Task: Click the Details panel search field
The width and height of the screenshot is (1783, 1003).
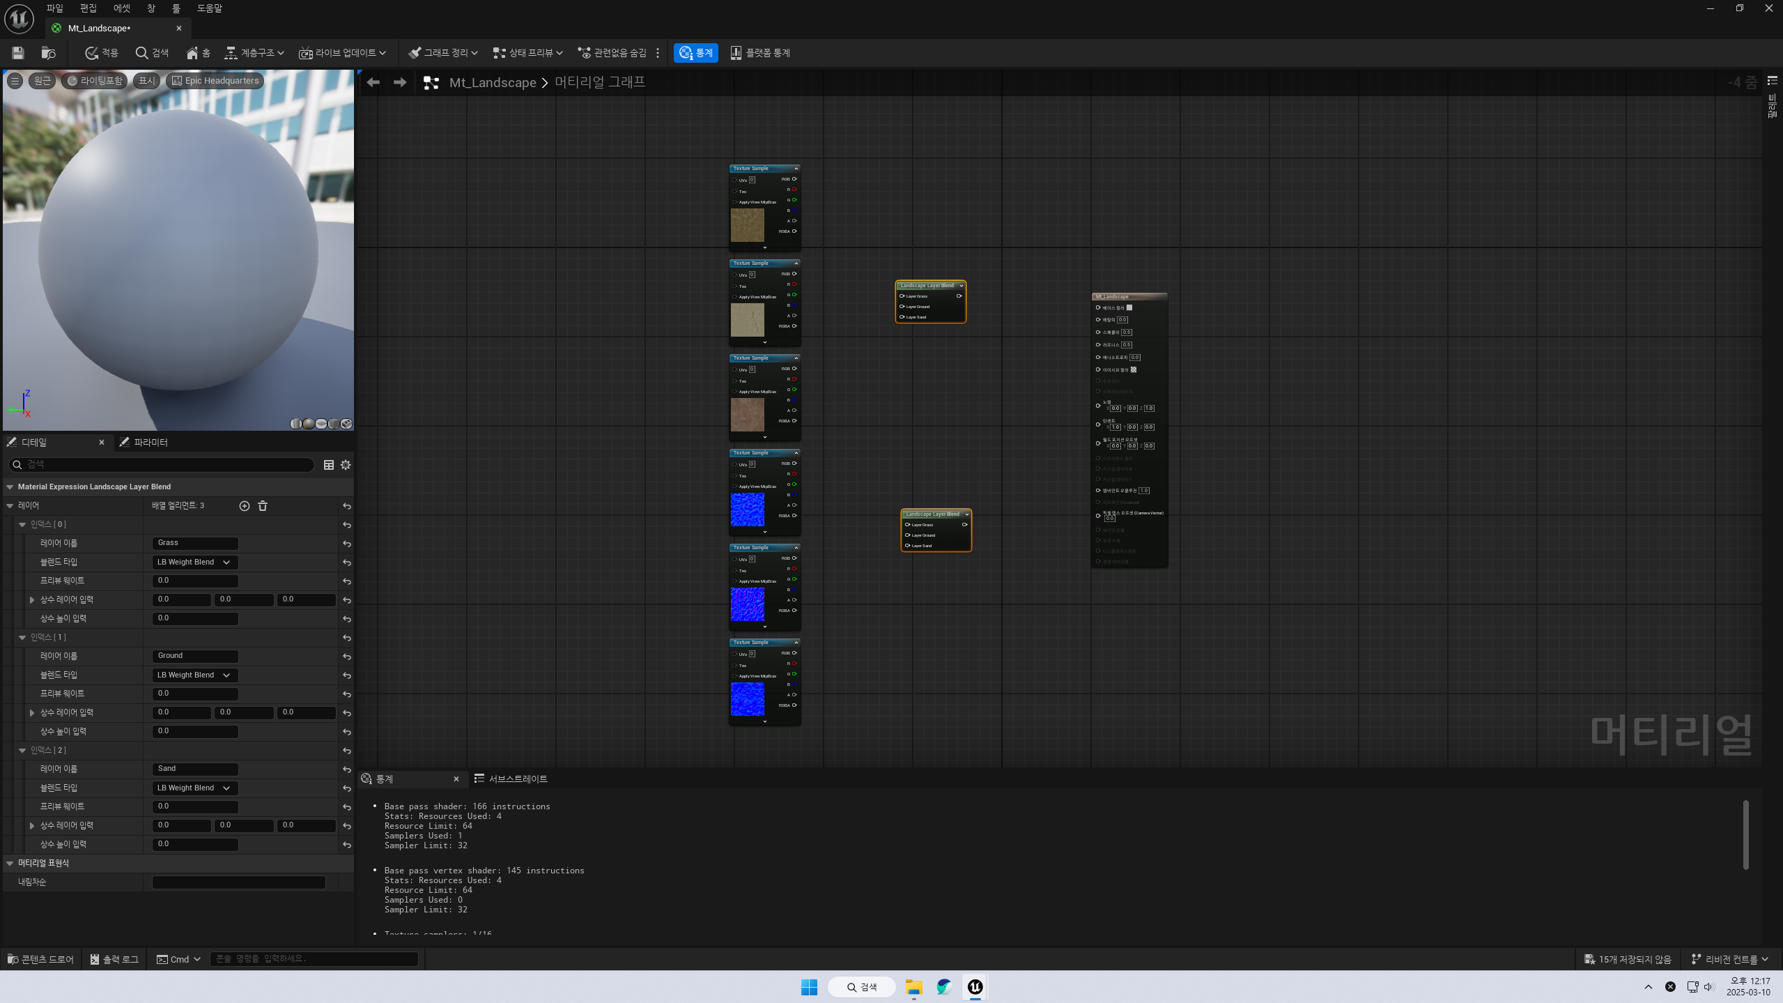Action: [162, 464]
